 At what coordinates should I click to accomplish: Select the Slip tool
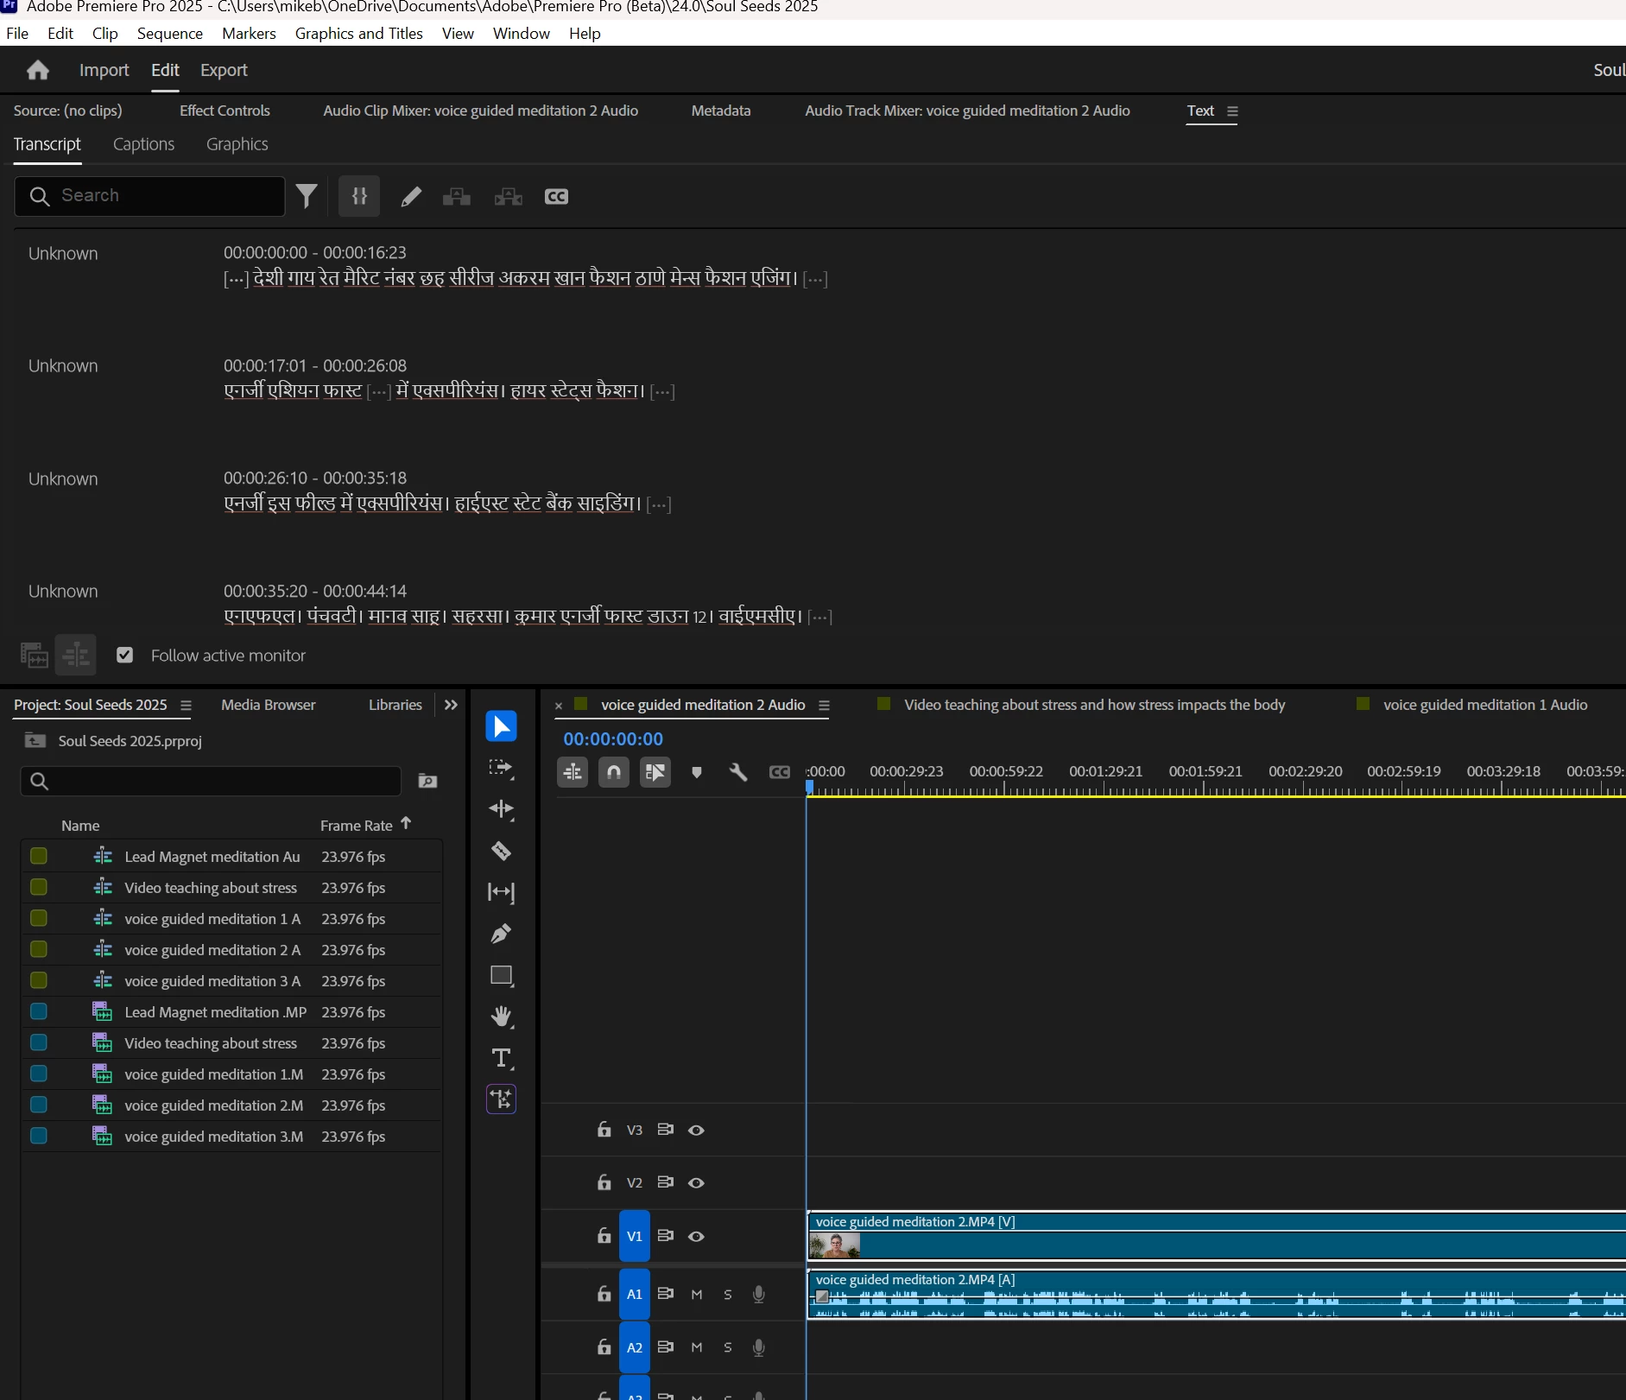point(501,892)
